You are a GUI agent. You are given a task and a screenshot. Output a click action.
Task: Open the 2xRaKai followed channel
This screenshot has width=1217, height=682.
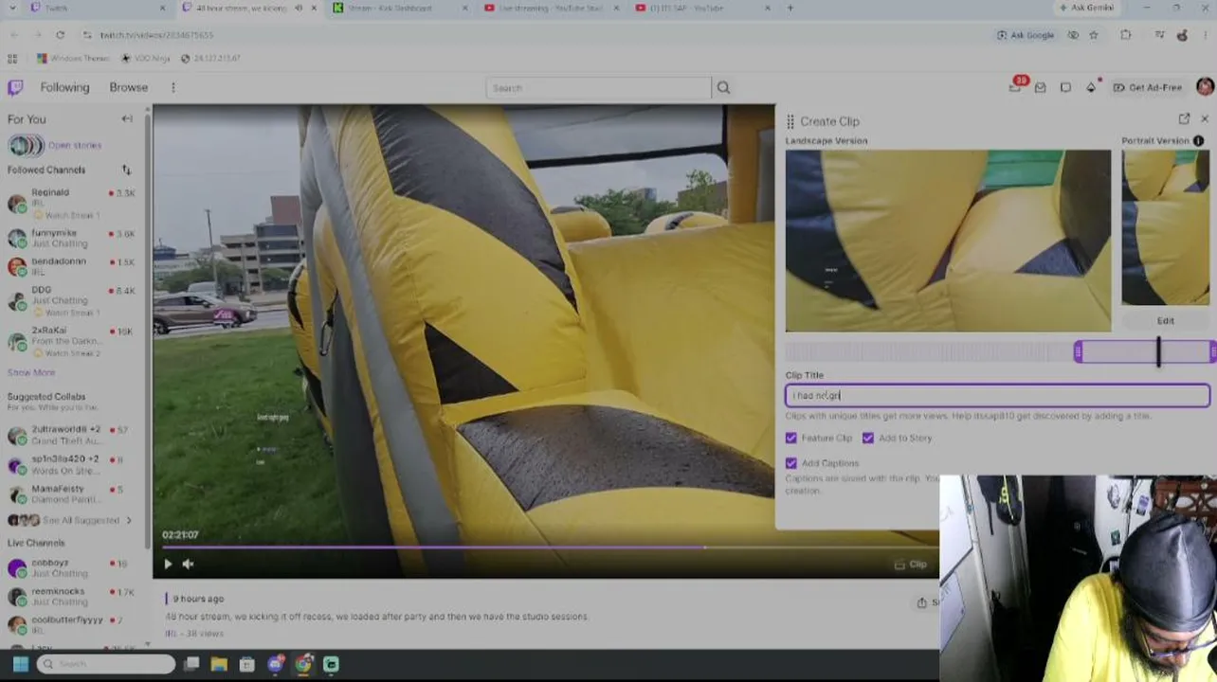pyautogui.click(x=72, y=341)
